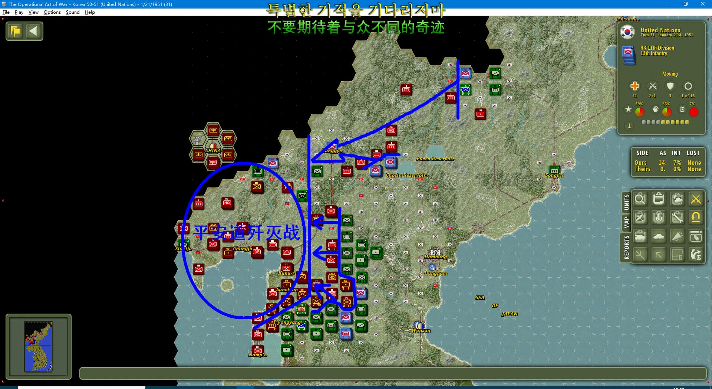Open the tank clipboard inventory report

pyautogui.click(x=640, y=236)
